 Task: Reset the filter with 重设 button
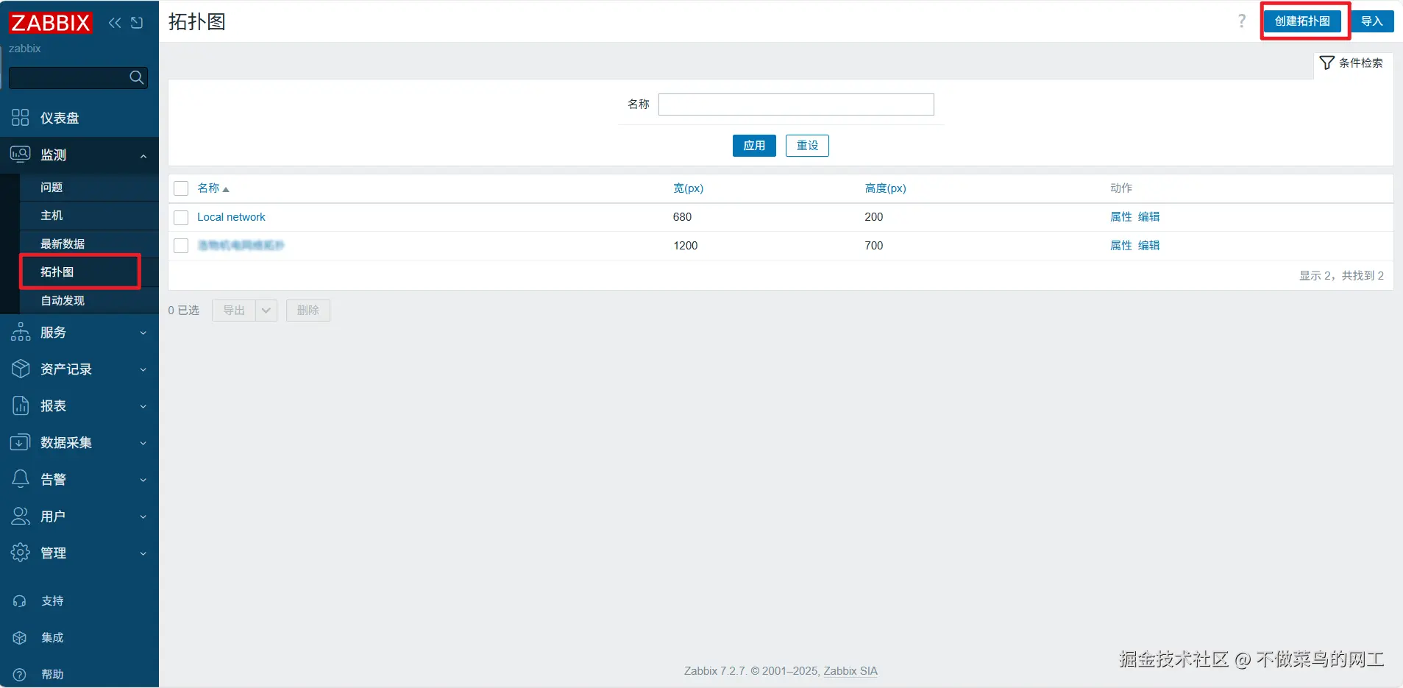tap(807, 146)
